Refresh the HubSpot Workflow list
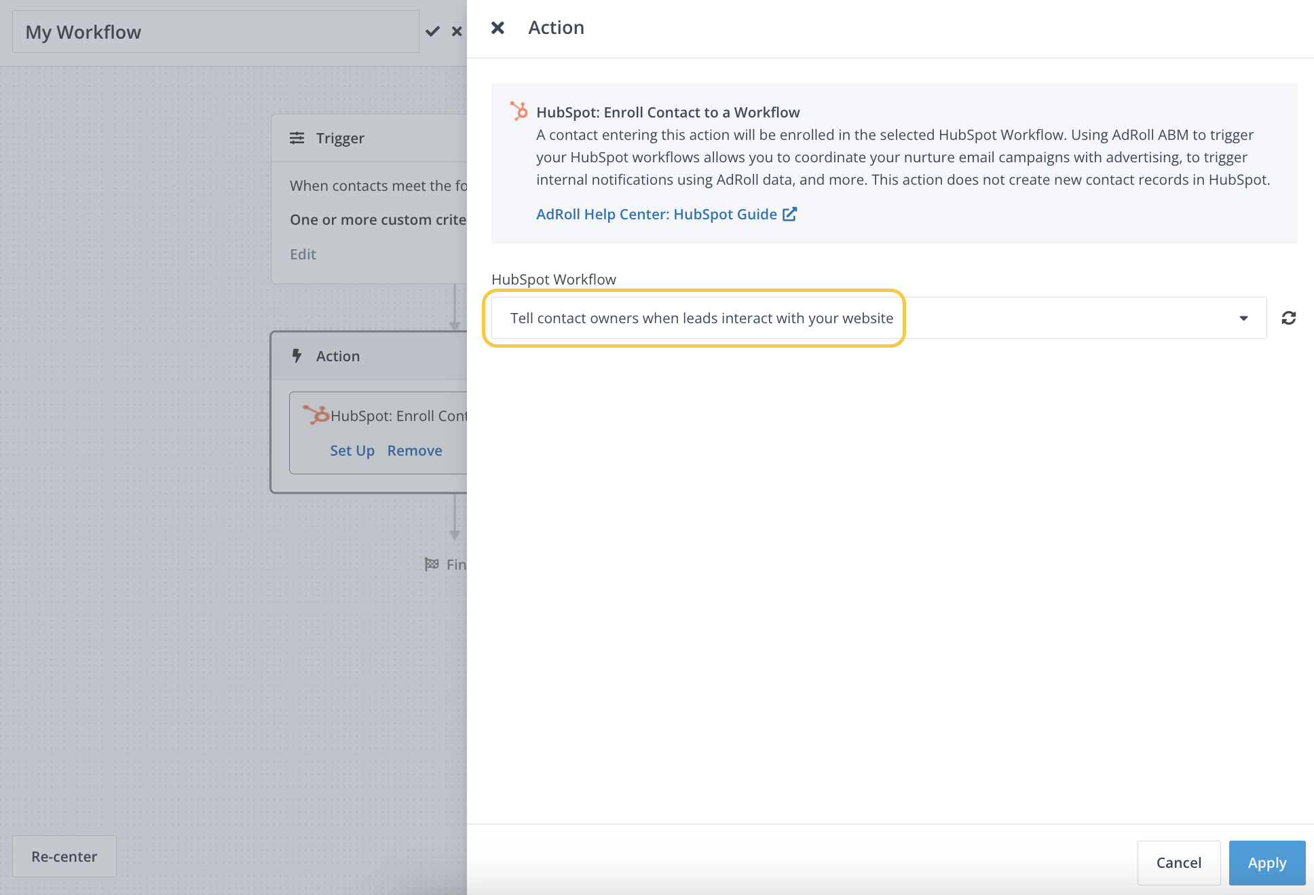This screenshot has width=1314, height=895. pos(1289,318)
